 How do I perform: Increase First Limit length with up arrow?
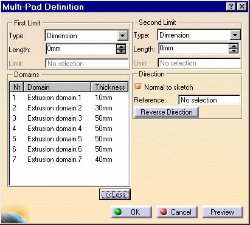(x=121, y=47)
